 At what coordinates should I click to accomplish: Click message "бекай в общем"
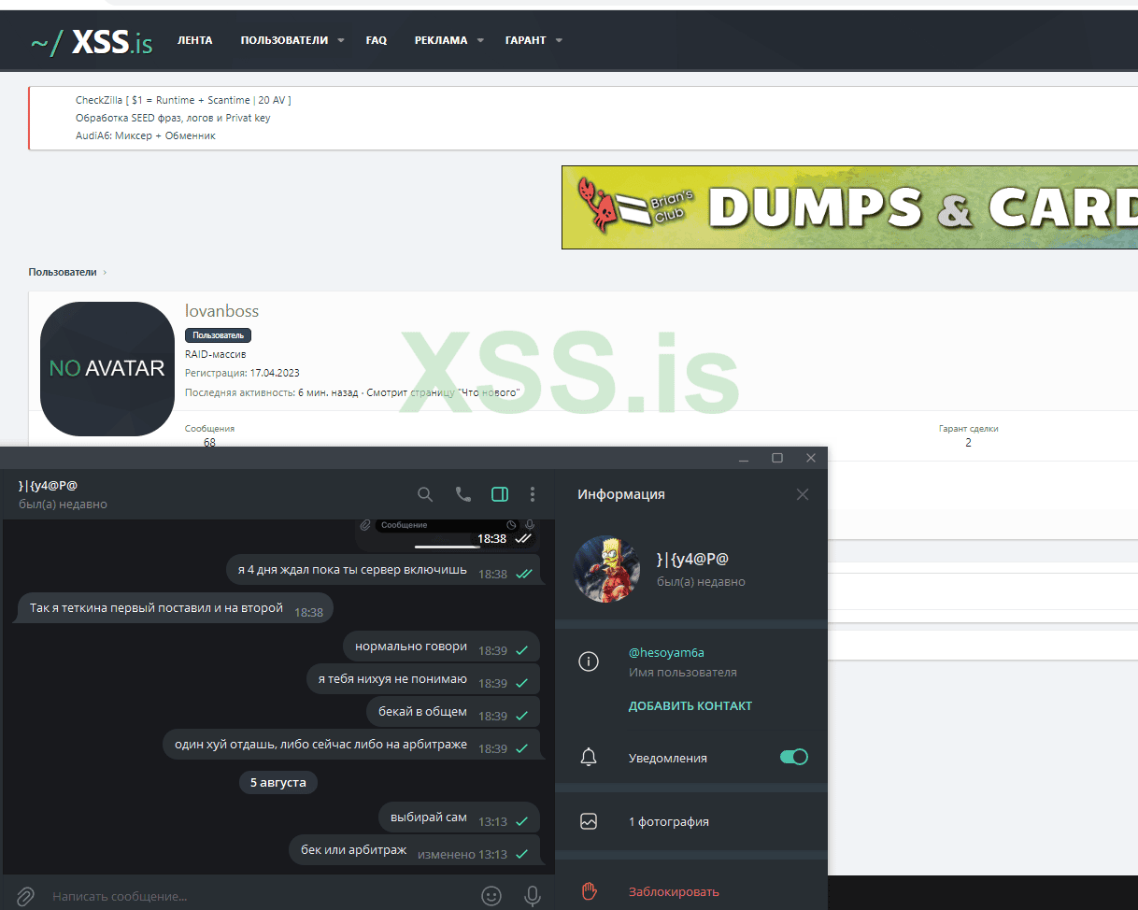point(453,713)
